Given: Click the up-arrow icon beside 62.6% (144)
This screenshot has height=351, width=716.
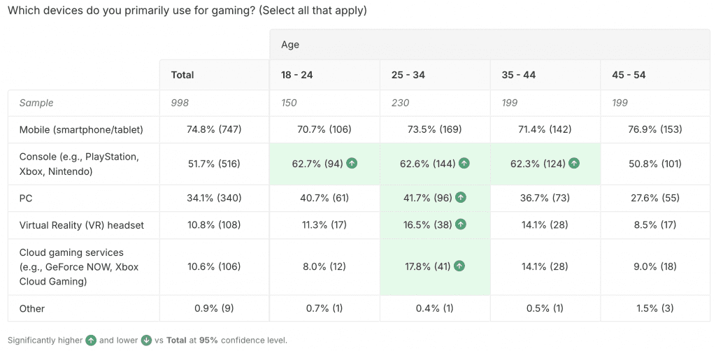Looking at the screenshot, I should point(464,164).
